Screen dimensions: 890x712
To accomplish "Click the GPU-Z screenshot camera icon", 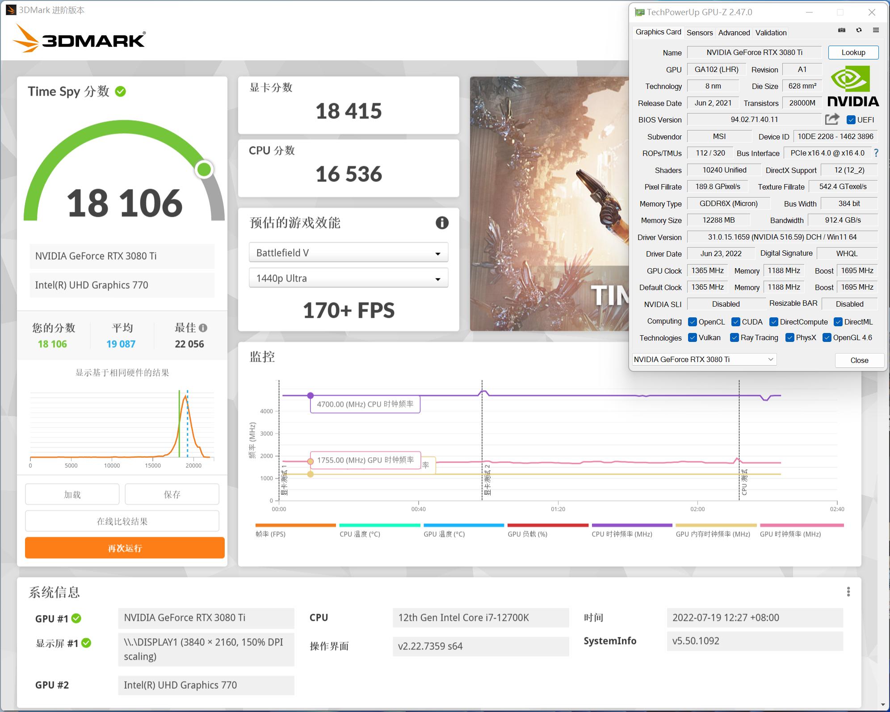I will [x=842, y=30].
